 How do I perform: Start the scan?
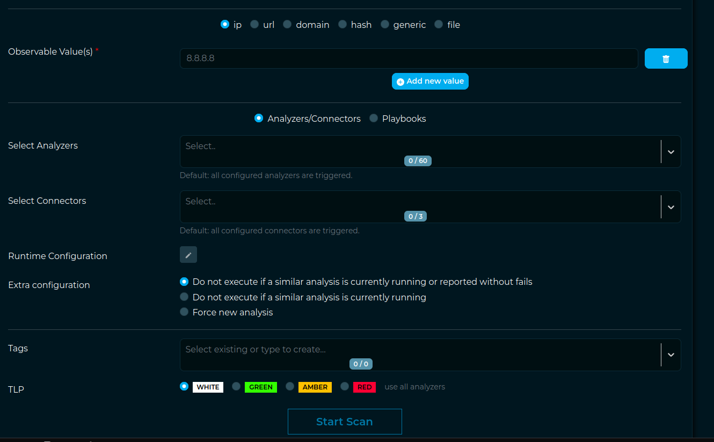pyautogui.click(x=345, y=422)
